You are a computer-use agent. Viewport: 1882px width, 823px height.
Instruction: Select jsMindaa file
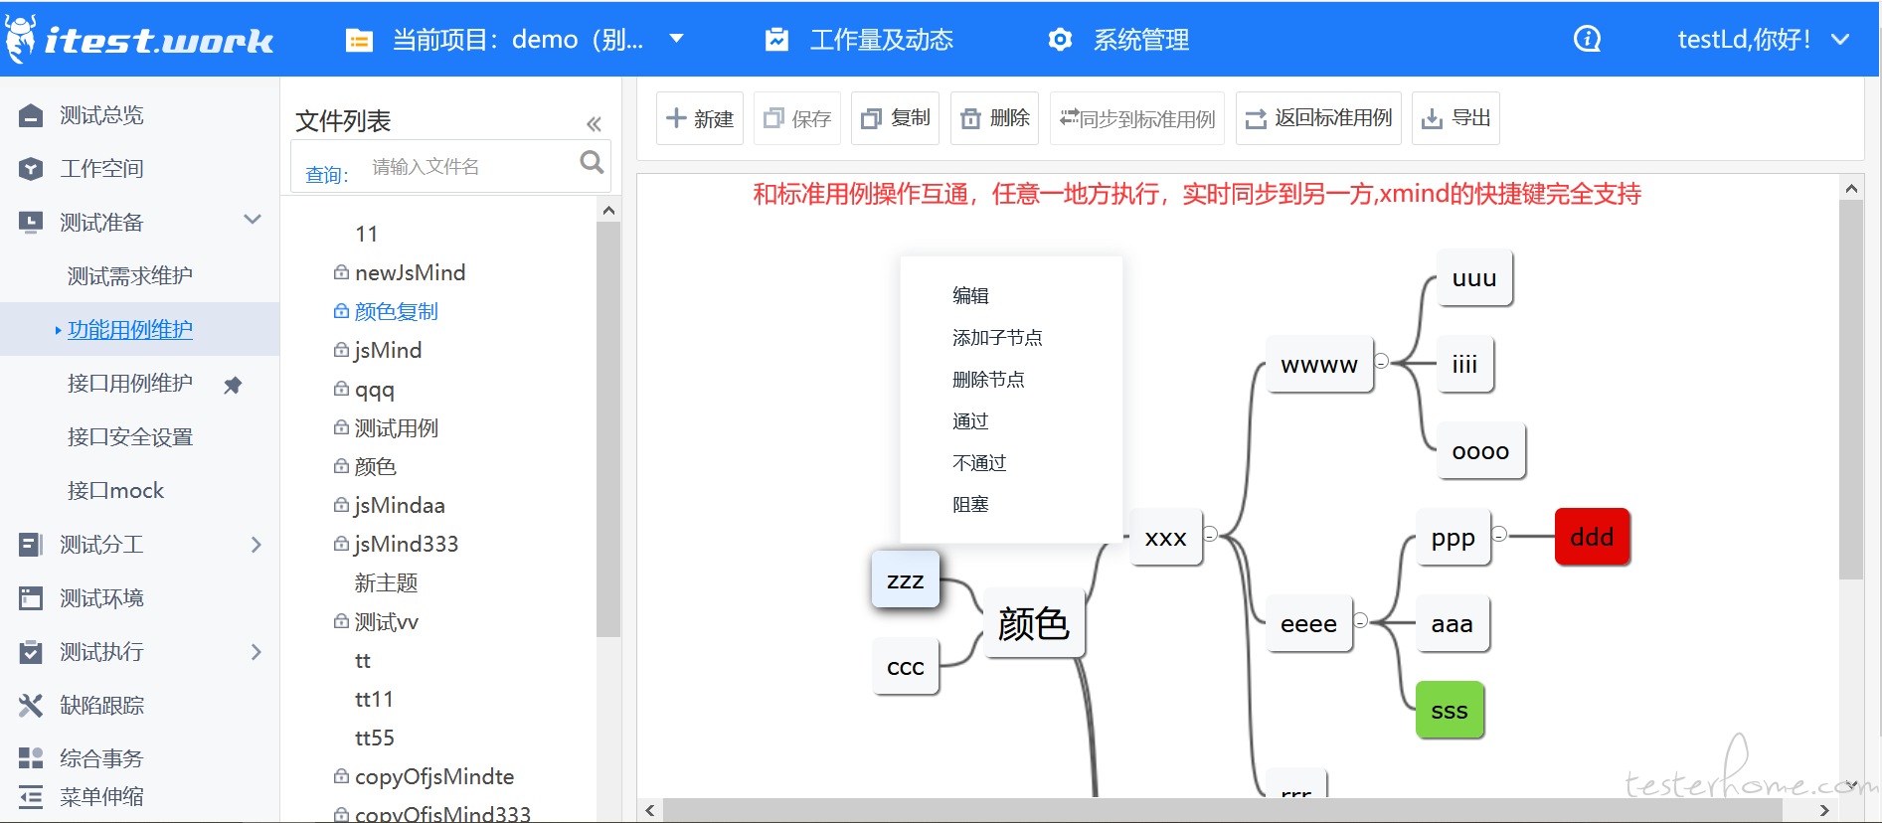pos(400,505)
